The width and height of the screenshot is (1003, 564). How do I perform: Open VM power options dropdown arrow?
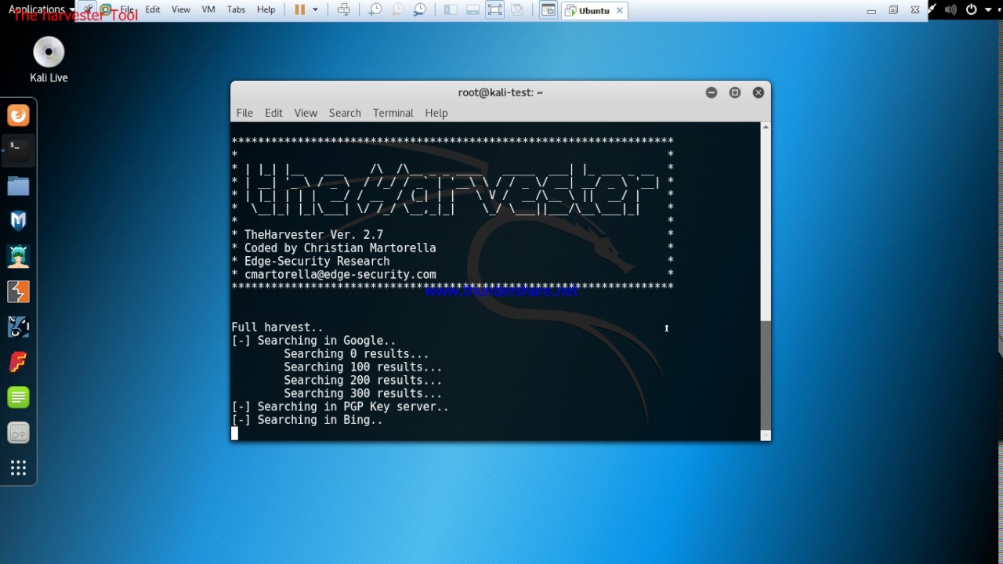pyautogui.click(x=315, y=9)
